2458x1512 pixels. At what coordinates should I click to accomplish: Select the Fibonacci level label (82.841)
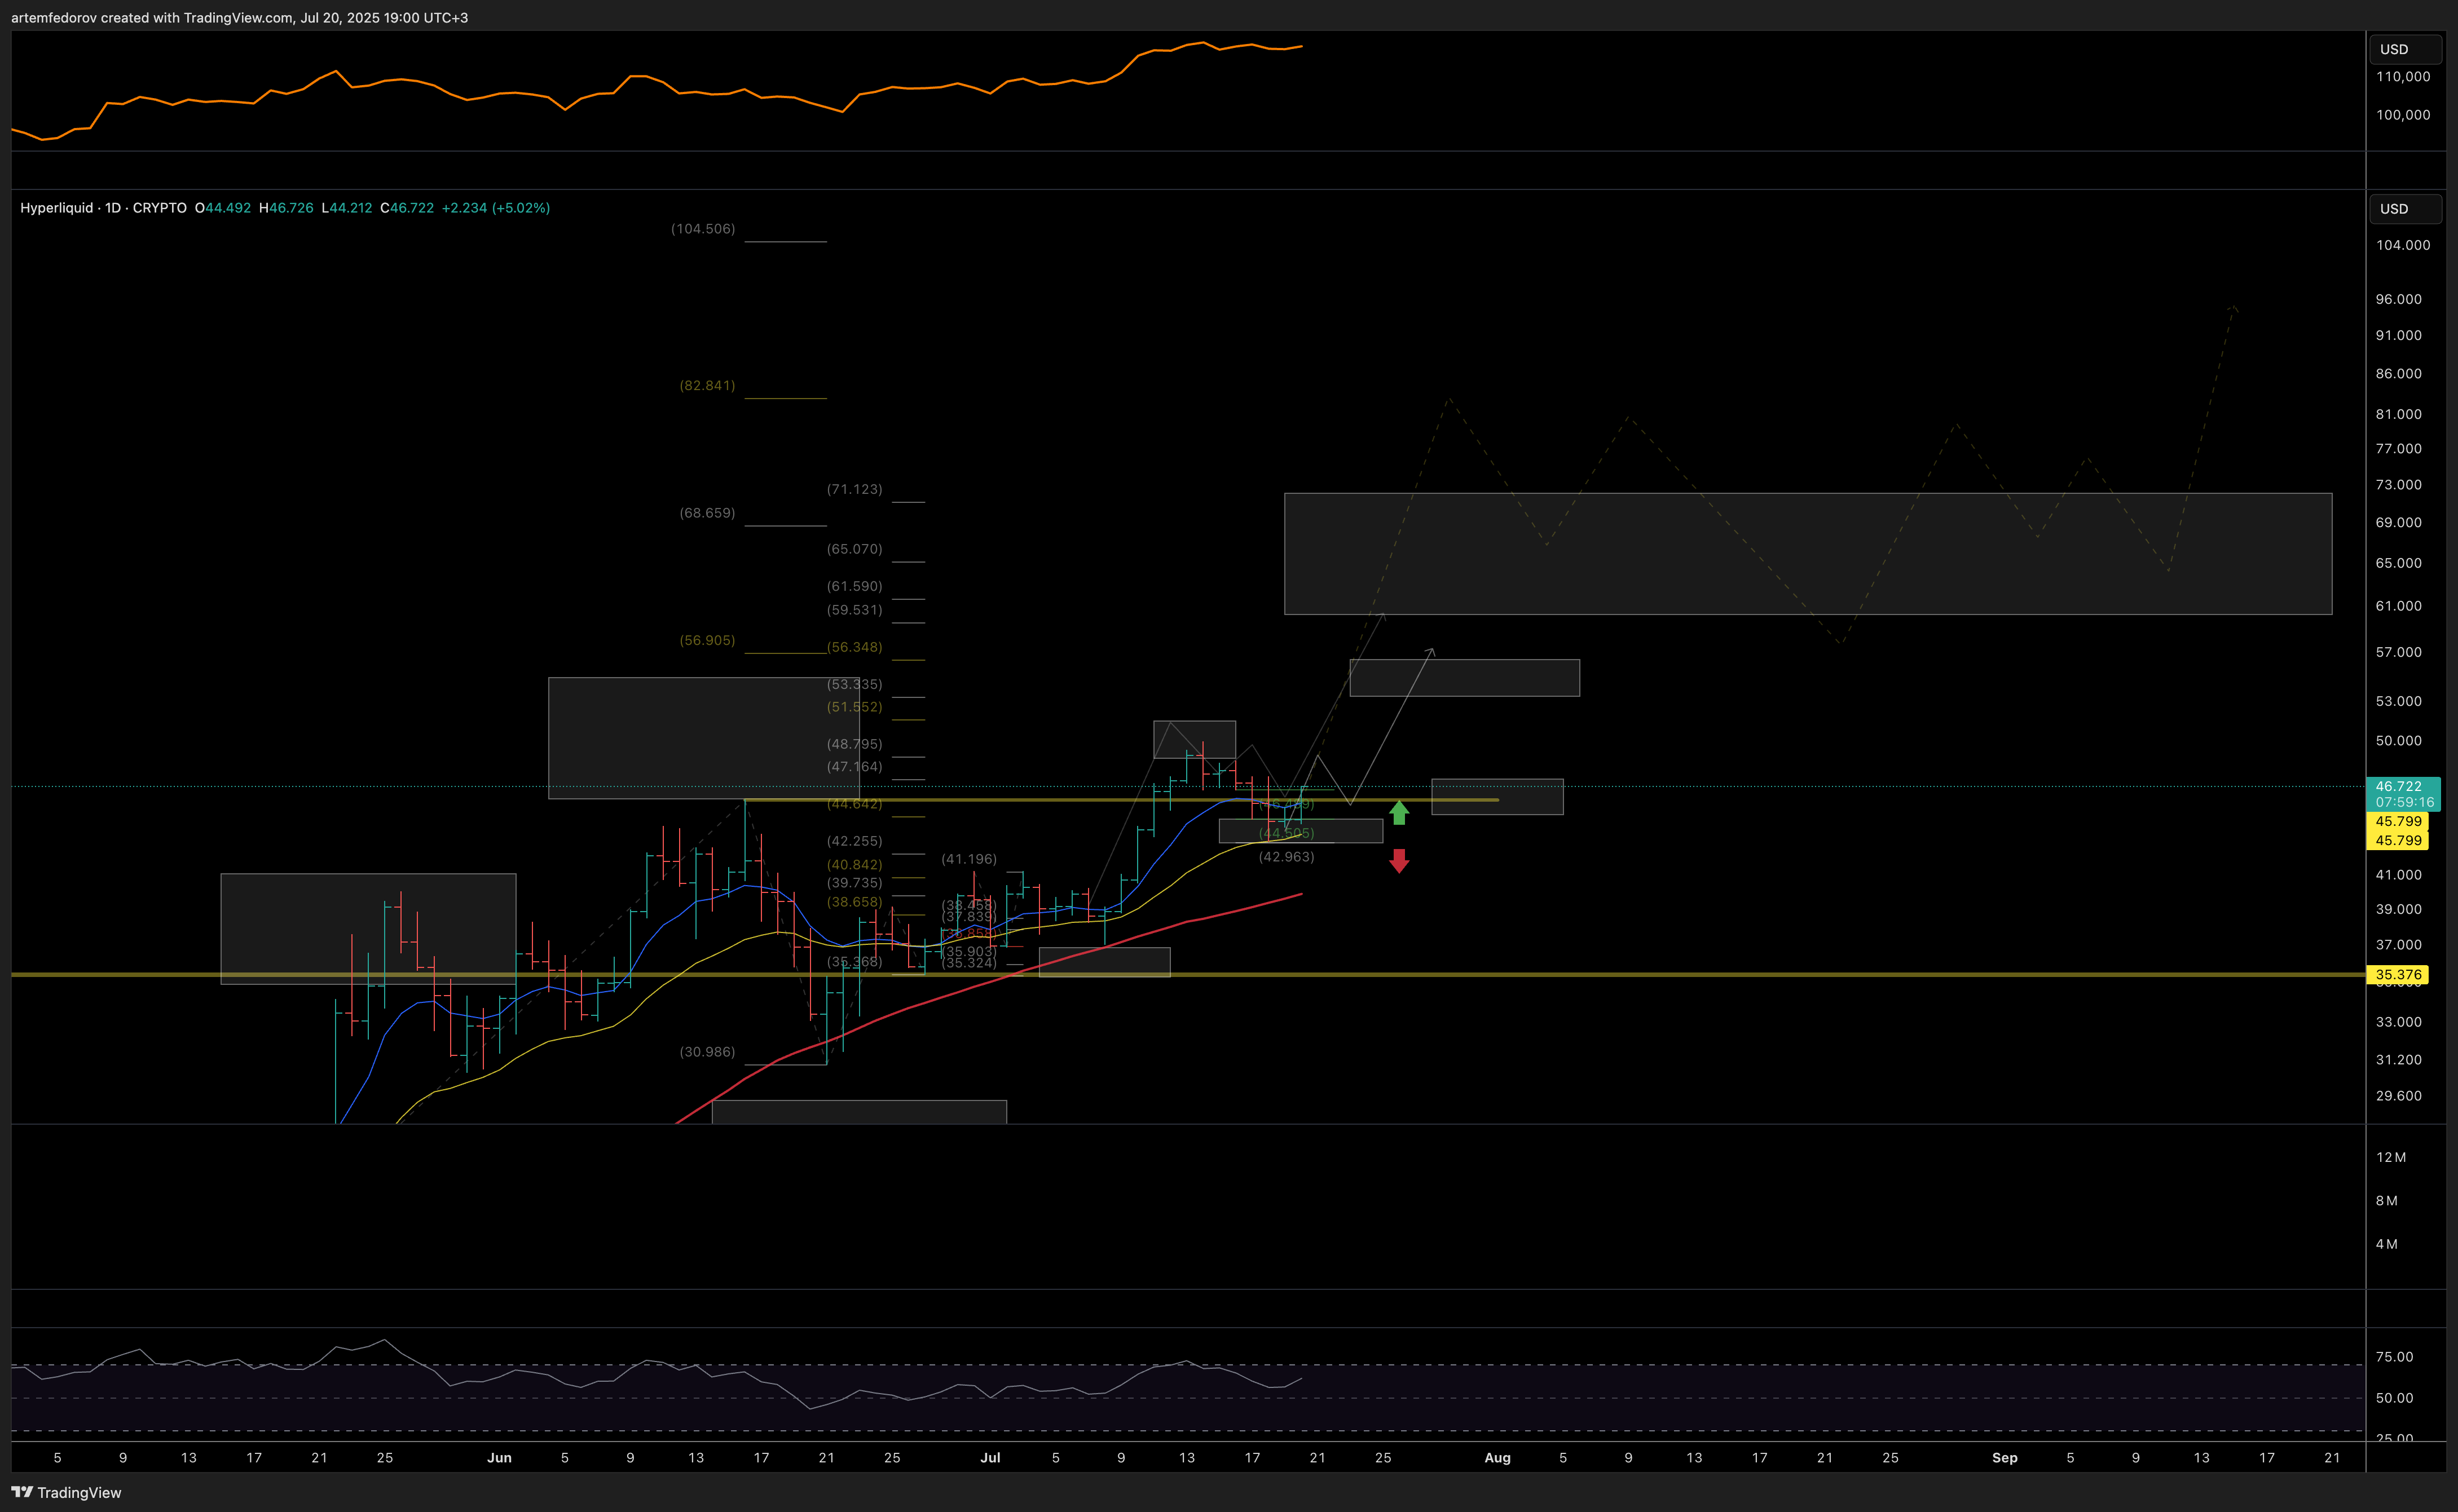click(x=707, y=385)
